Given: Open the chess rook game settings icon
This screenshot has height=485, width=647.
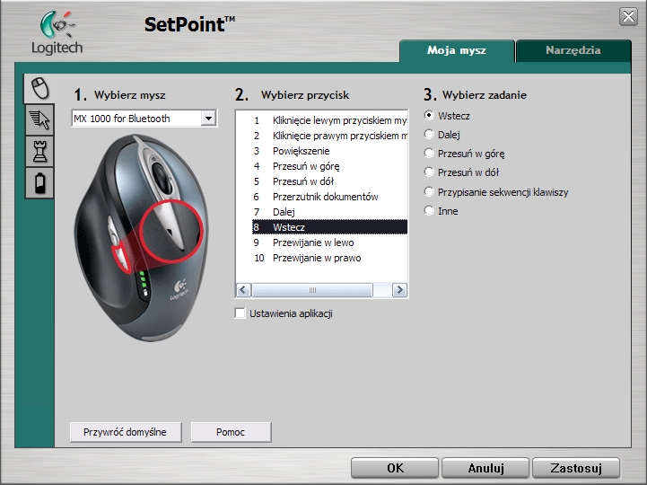Looking at the screenshot, I should coord(39,152).
